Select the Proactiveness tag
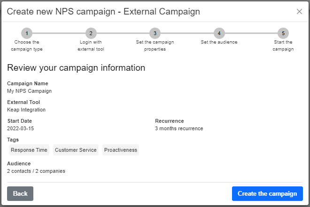The height and width of the screenshot is (207, 310). pyautogui.click(x=121, y=150)
